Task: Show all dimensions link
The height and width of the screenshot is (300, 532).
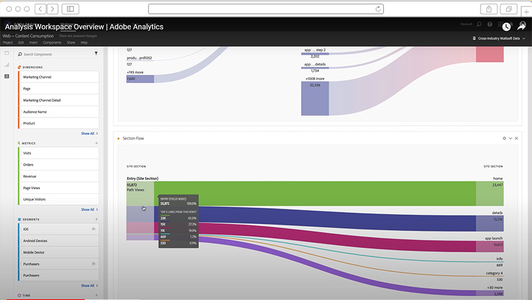Action: click(90, 133)
